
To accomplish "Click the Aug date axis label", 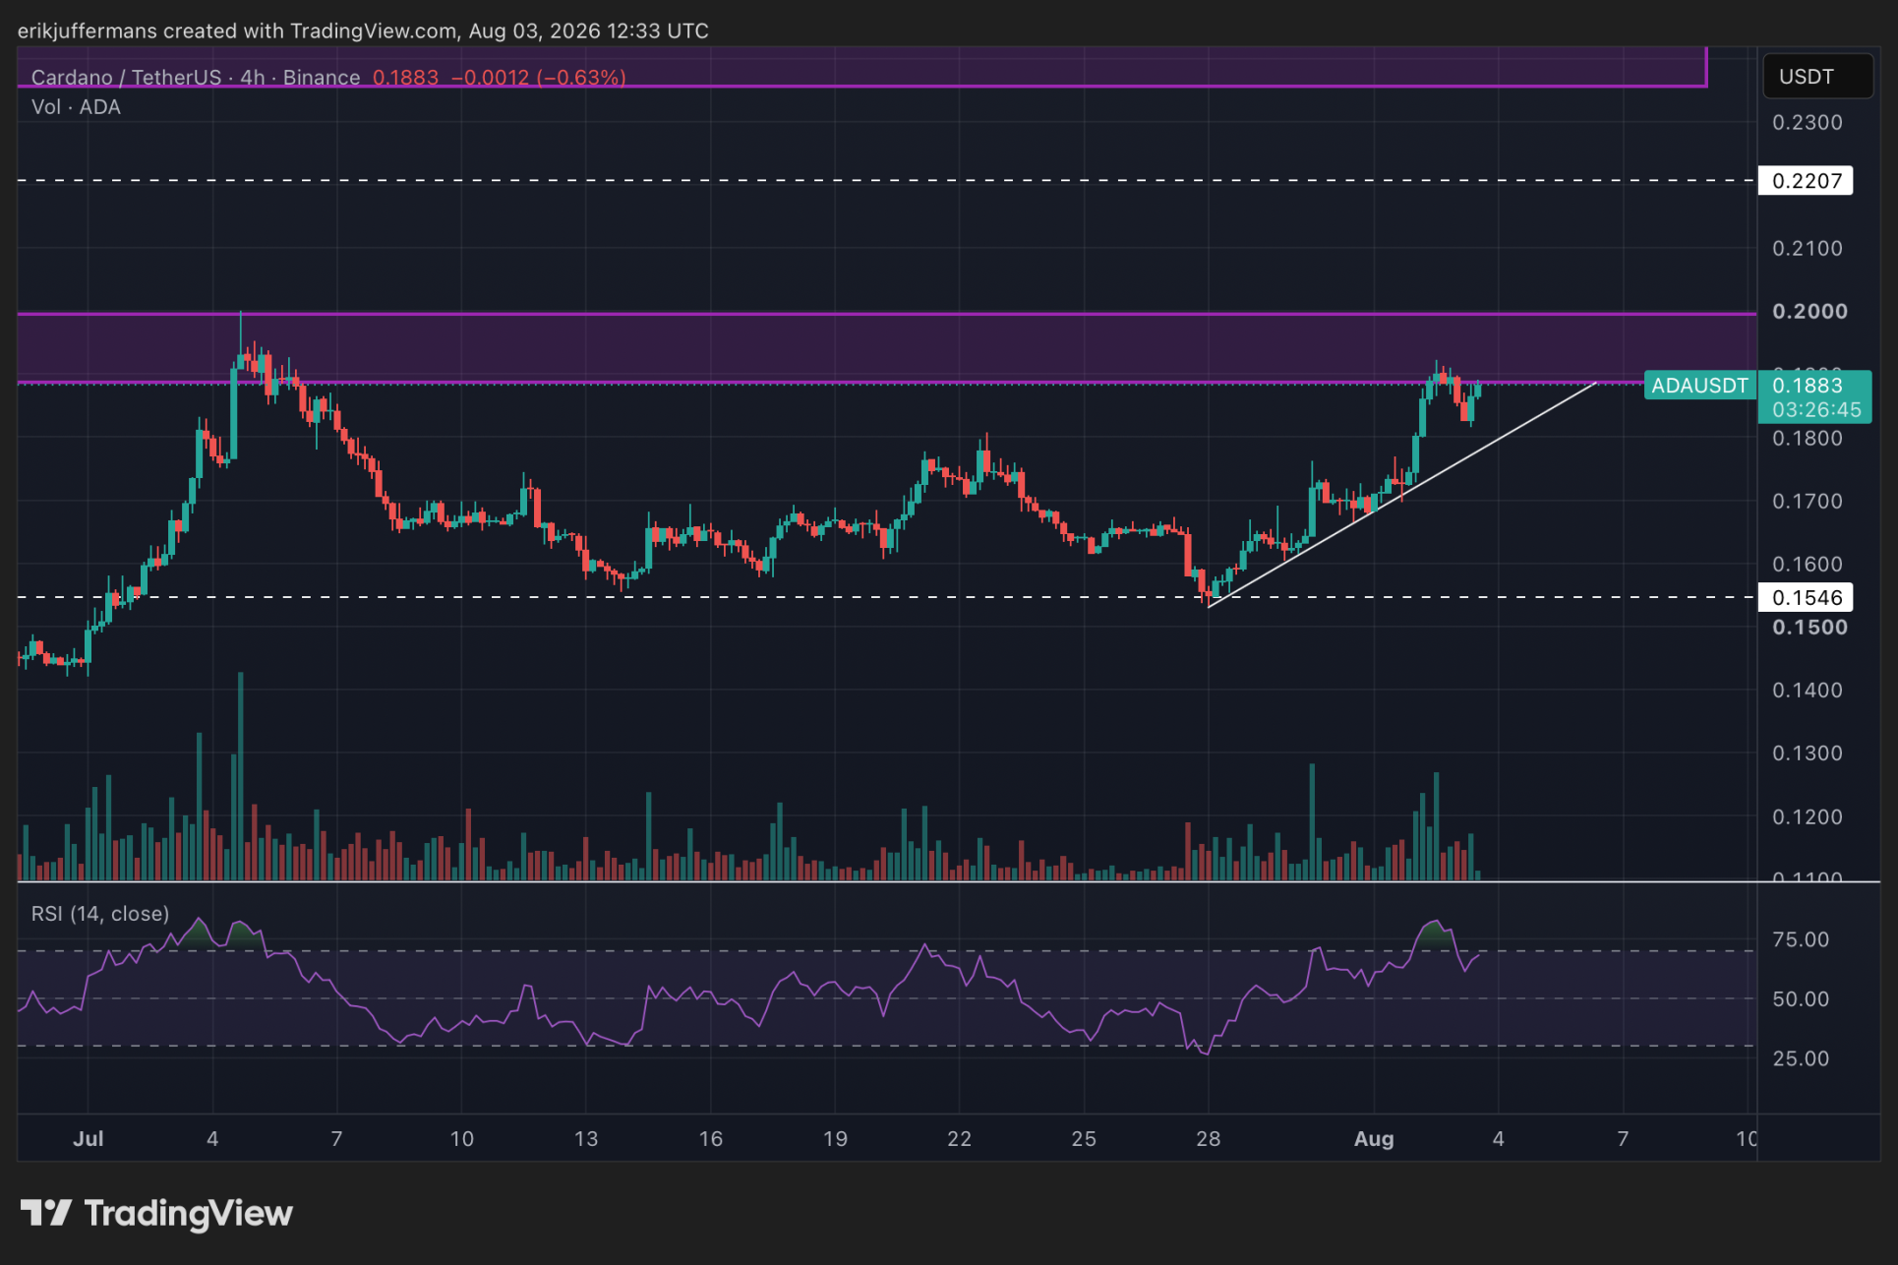I will tap(1374, 1138).
